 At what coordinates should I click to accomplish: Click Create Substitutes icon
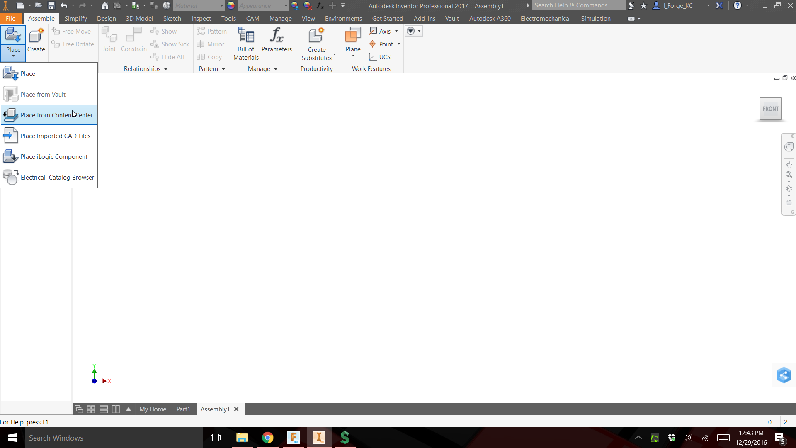tap(317, 44)
